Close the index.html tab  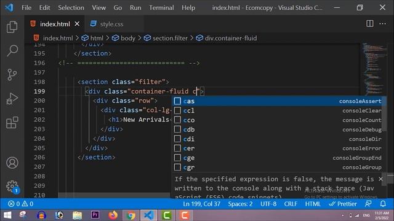click(x=77, y=24)
